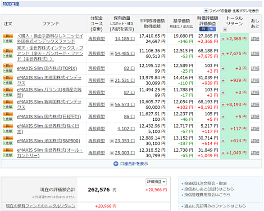This screenshot has height=211, width=264.
Task: Expand all total returns in header
Action: tap(225, 30)
